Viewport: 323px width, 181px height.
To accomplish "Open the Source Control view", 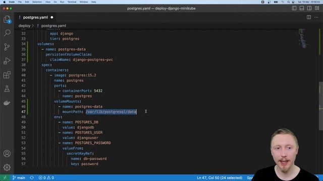I will [x=7, y=47].
